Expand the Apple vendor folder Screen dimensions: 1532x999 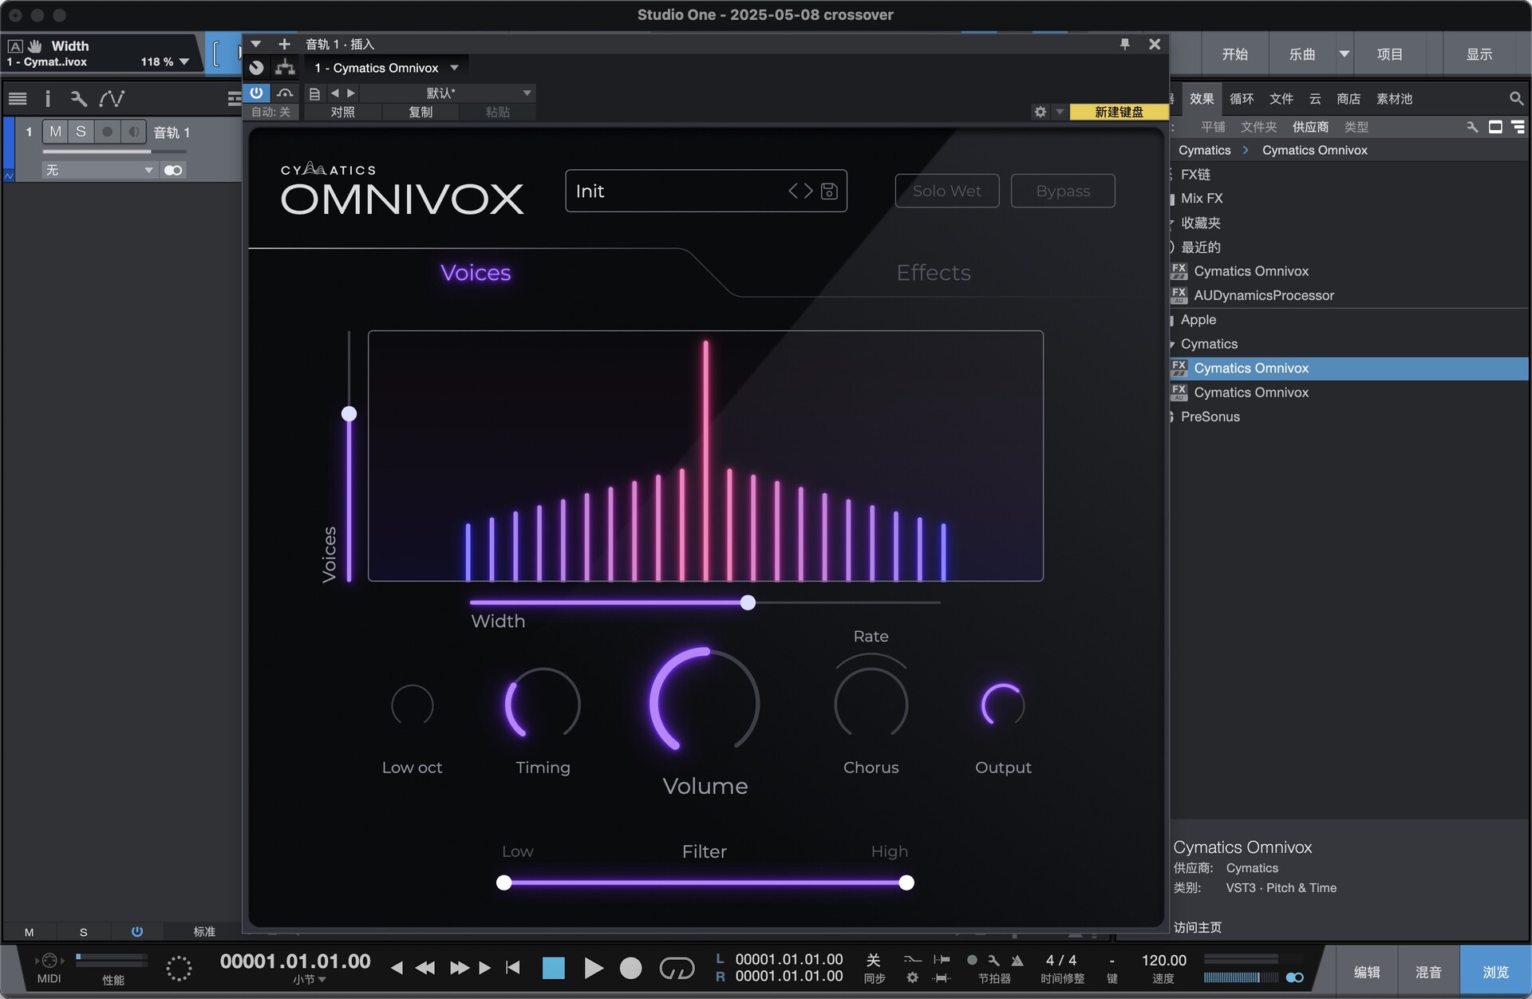point(1172,320)
